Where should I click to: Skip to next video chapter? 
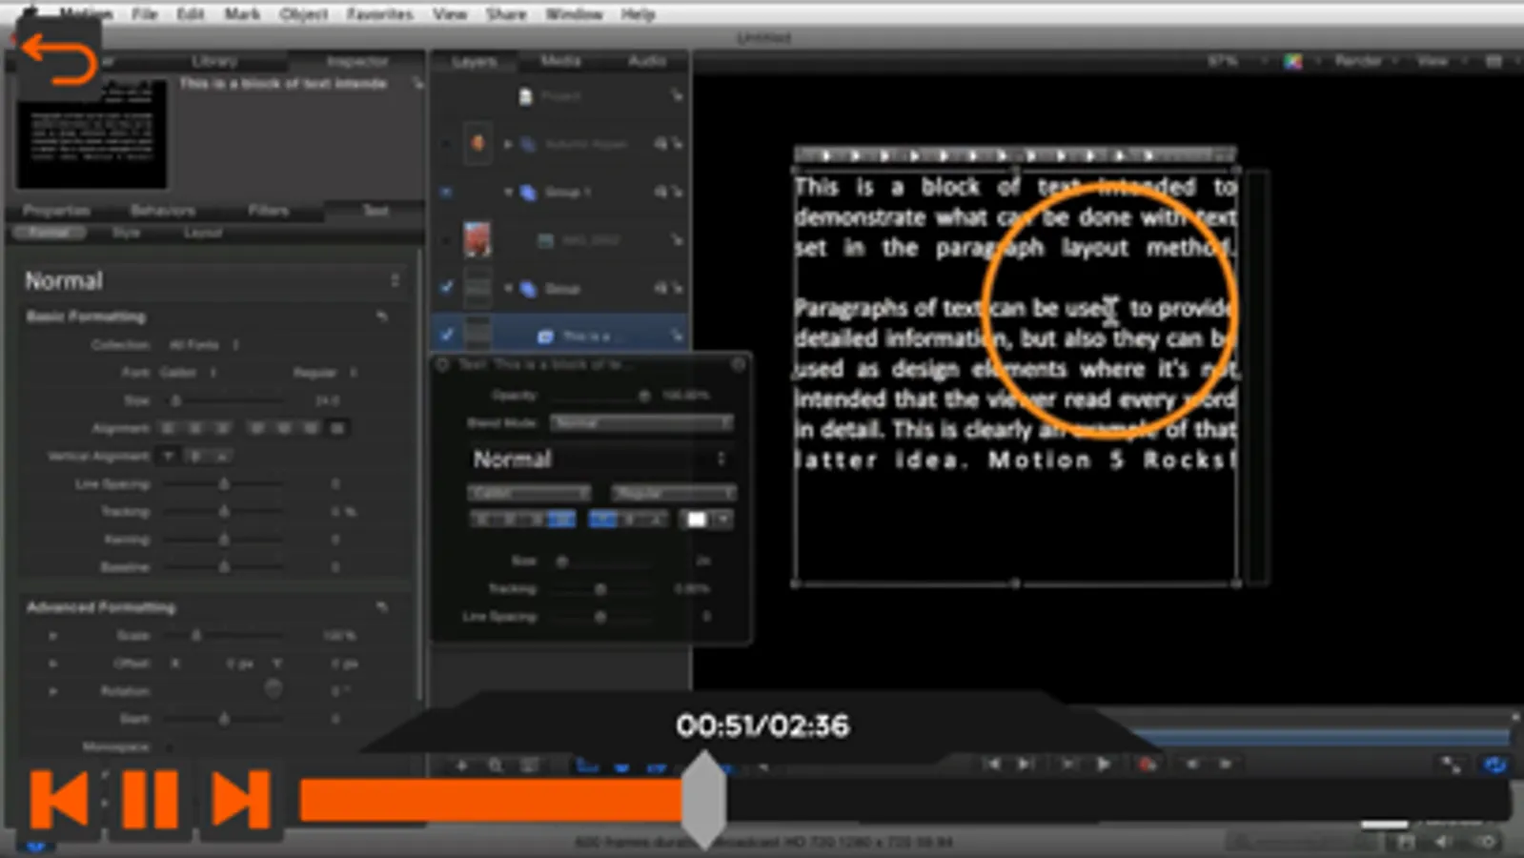pyautogui.click(x=240, y=799)
